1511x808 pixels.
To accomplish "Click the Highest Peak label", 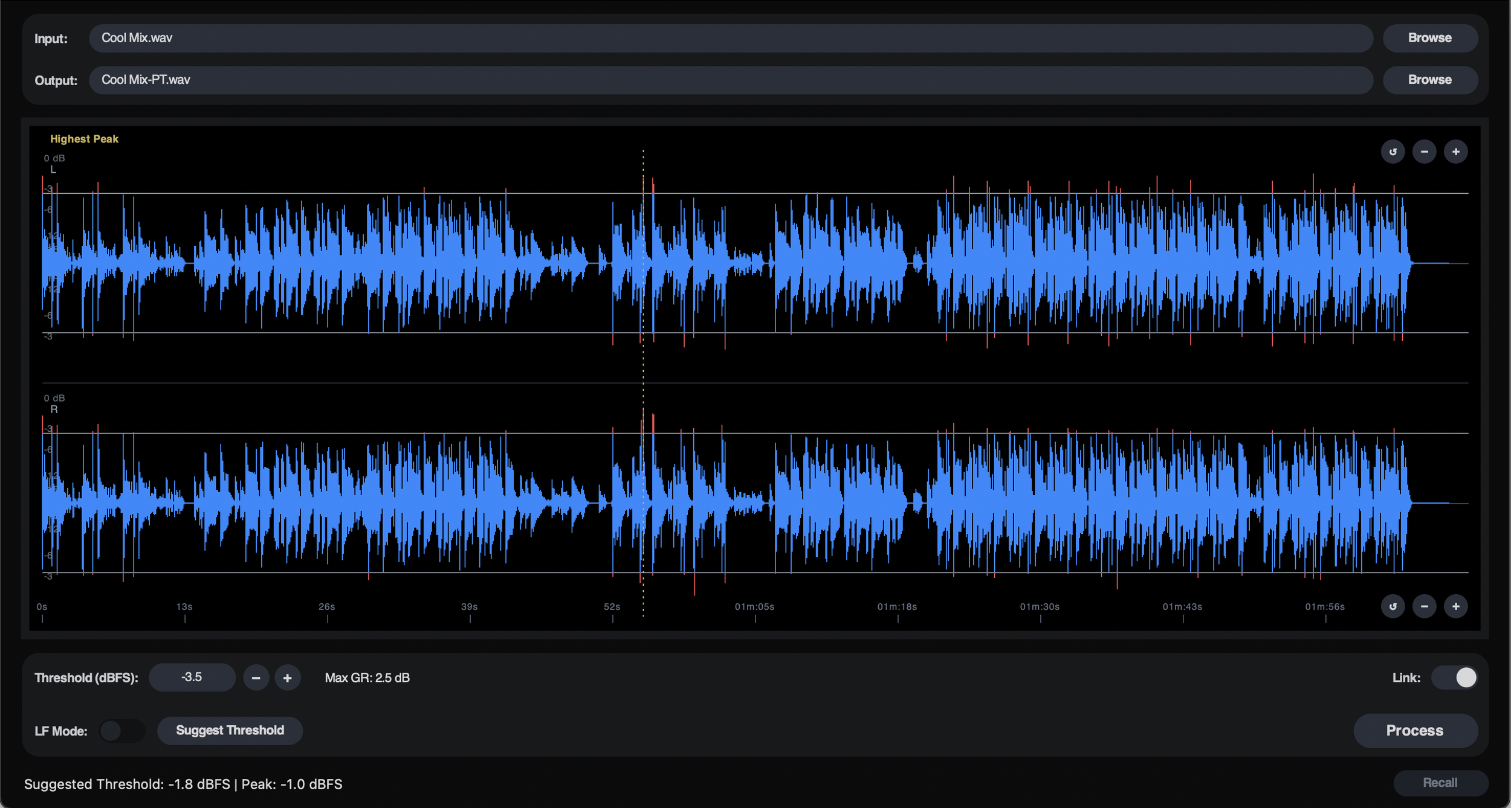I will [x=84, y=139].
